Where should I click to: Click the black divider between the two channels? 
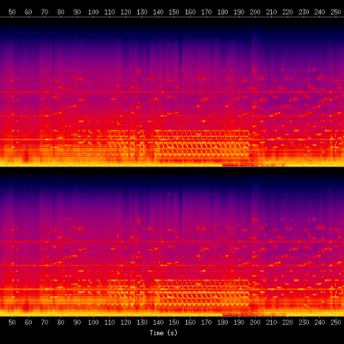tap(172, 170)
